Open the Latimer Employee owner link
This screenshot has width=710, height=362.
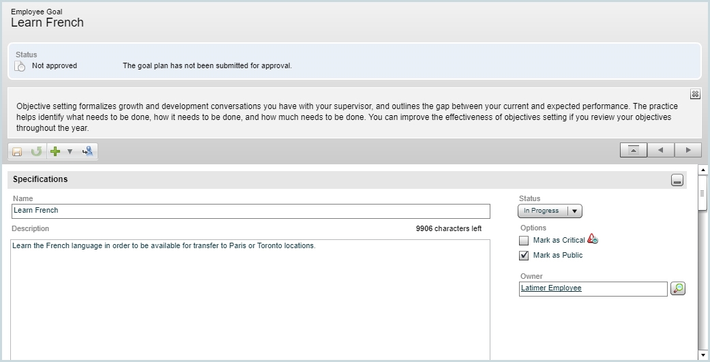pos(551,288)
